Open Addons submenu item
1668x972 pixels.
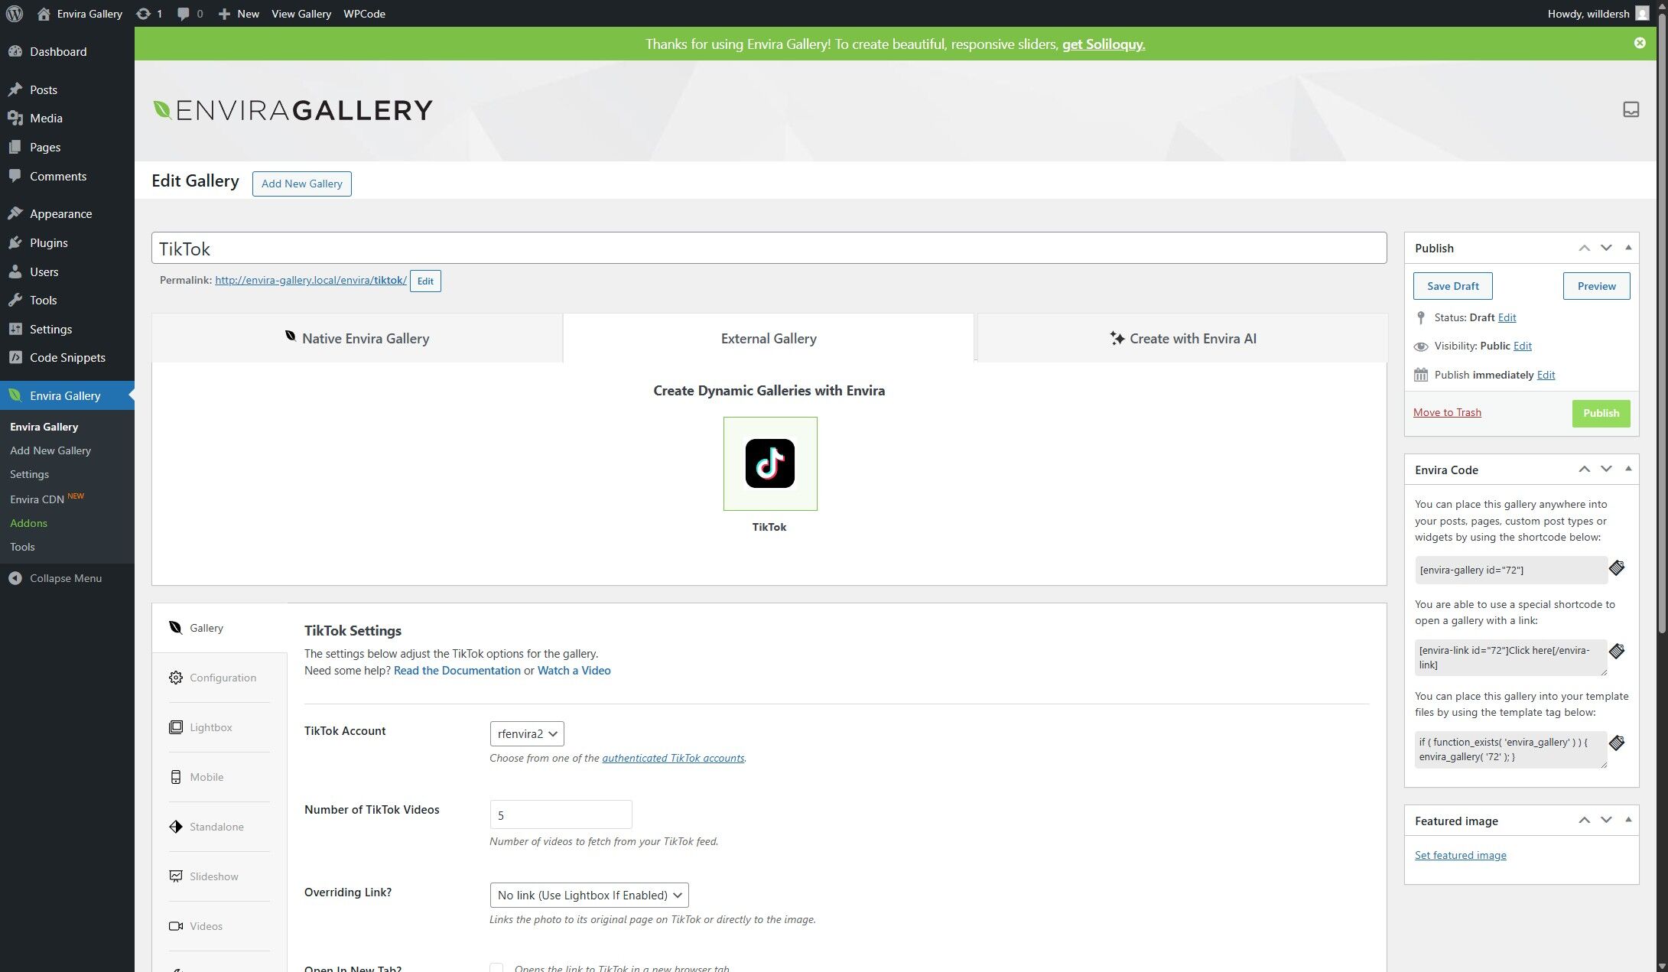coord(28,523)
